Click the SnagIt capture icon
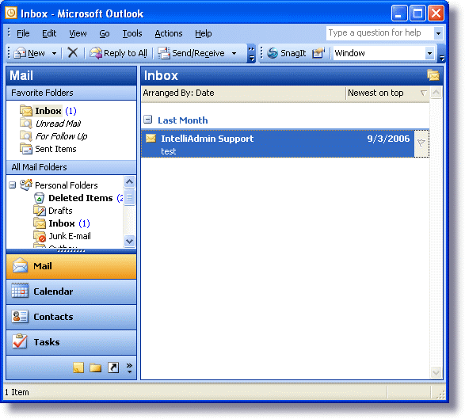The width and height of the screenshot is (465, 419). pyautogui.click(x=273, y=53)
